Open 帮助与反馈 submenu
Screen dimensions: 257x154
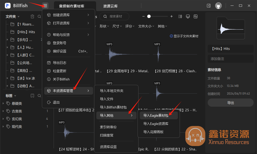point(69,35)
